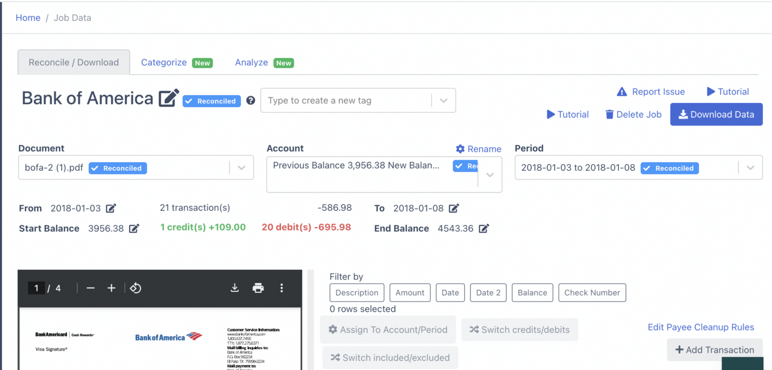Click the Download Data button
Viewport: 772px width, 370px height.
[716, 115]
